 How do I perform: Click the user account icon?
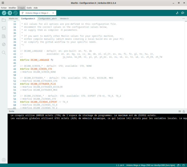coord(4,160)
